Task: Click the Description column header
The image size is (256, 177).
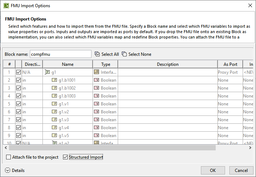Action: [167, 64]
